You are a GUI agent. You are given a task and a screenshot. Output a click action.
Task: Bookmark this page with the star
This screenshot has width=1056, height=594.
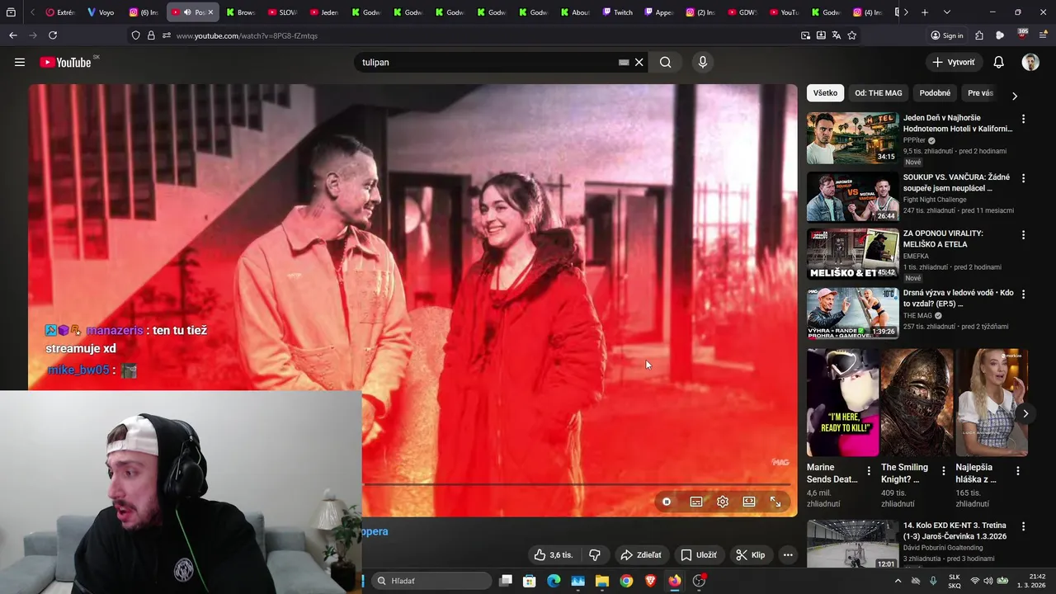(852, 35)
